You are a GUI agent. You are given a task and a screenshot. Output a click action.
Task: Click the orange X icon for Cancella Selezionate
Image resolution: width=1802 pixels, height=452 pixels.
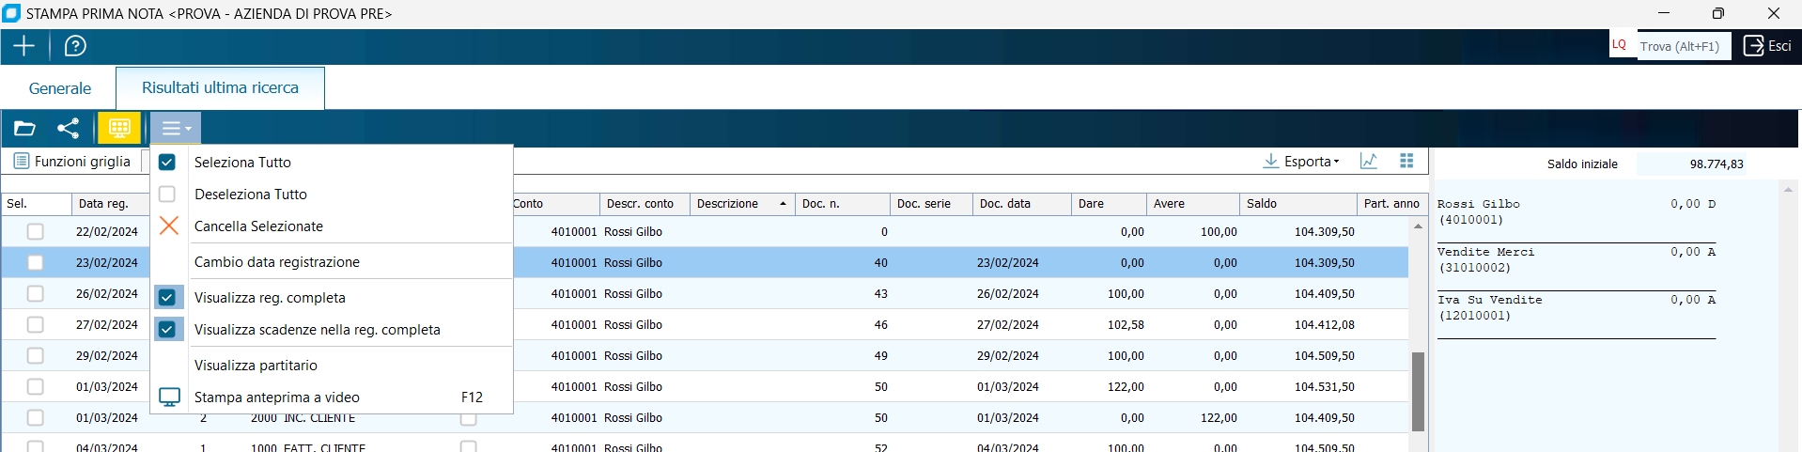168,226
